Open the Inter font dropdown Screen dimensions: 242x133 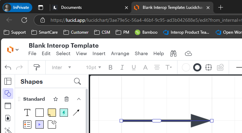tap(61, 67)
